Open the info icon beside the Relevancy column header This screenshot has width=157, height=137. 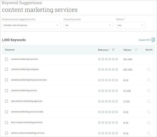click(x=110, y=49)
